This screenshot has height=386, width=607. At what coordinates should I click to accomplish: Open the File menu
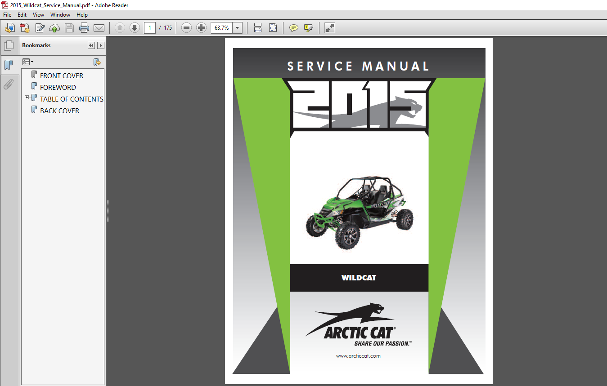pos(7,15)
